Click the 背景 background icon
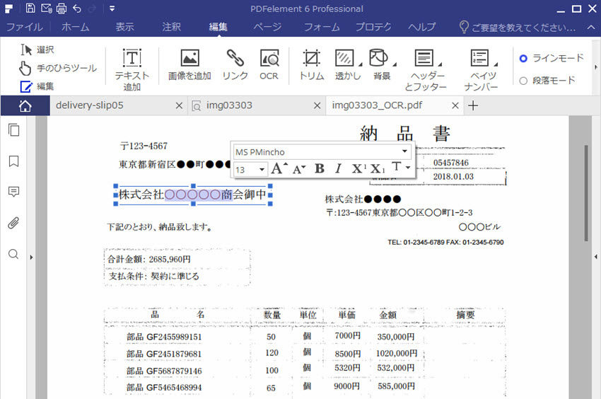 tap(379, 58)
